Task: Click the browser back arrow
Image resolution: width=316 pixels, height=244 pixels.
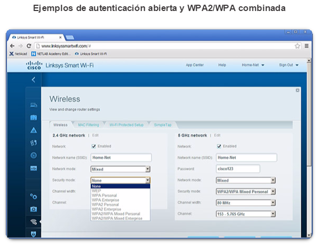Action: click(x=12, y=46)
